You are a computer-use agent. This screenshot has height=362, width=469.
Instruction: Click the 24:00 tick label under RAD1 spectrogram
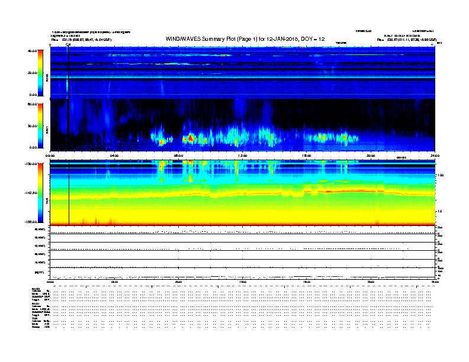coord(435,156)
